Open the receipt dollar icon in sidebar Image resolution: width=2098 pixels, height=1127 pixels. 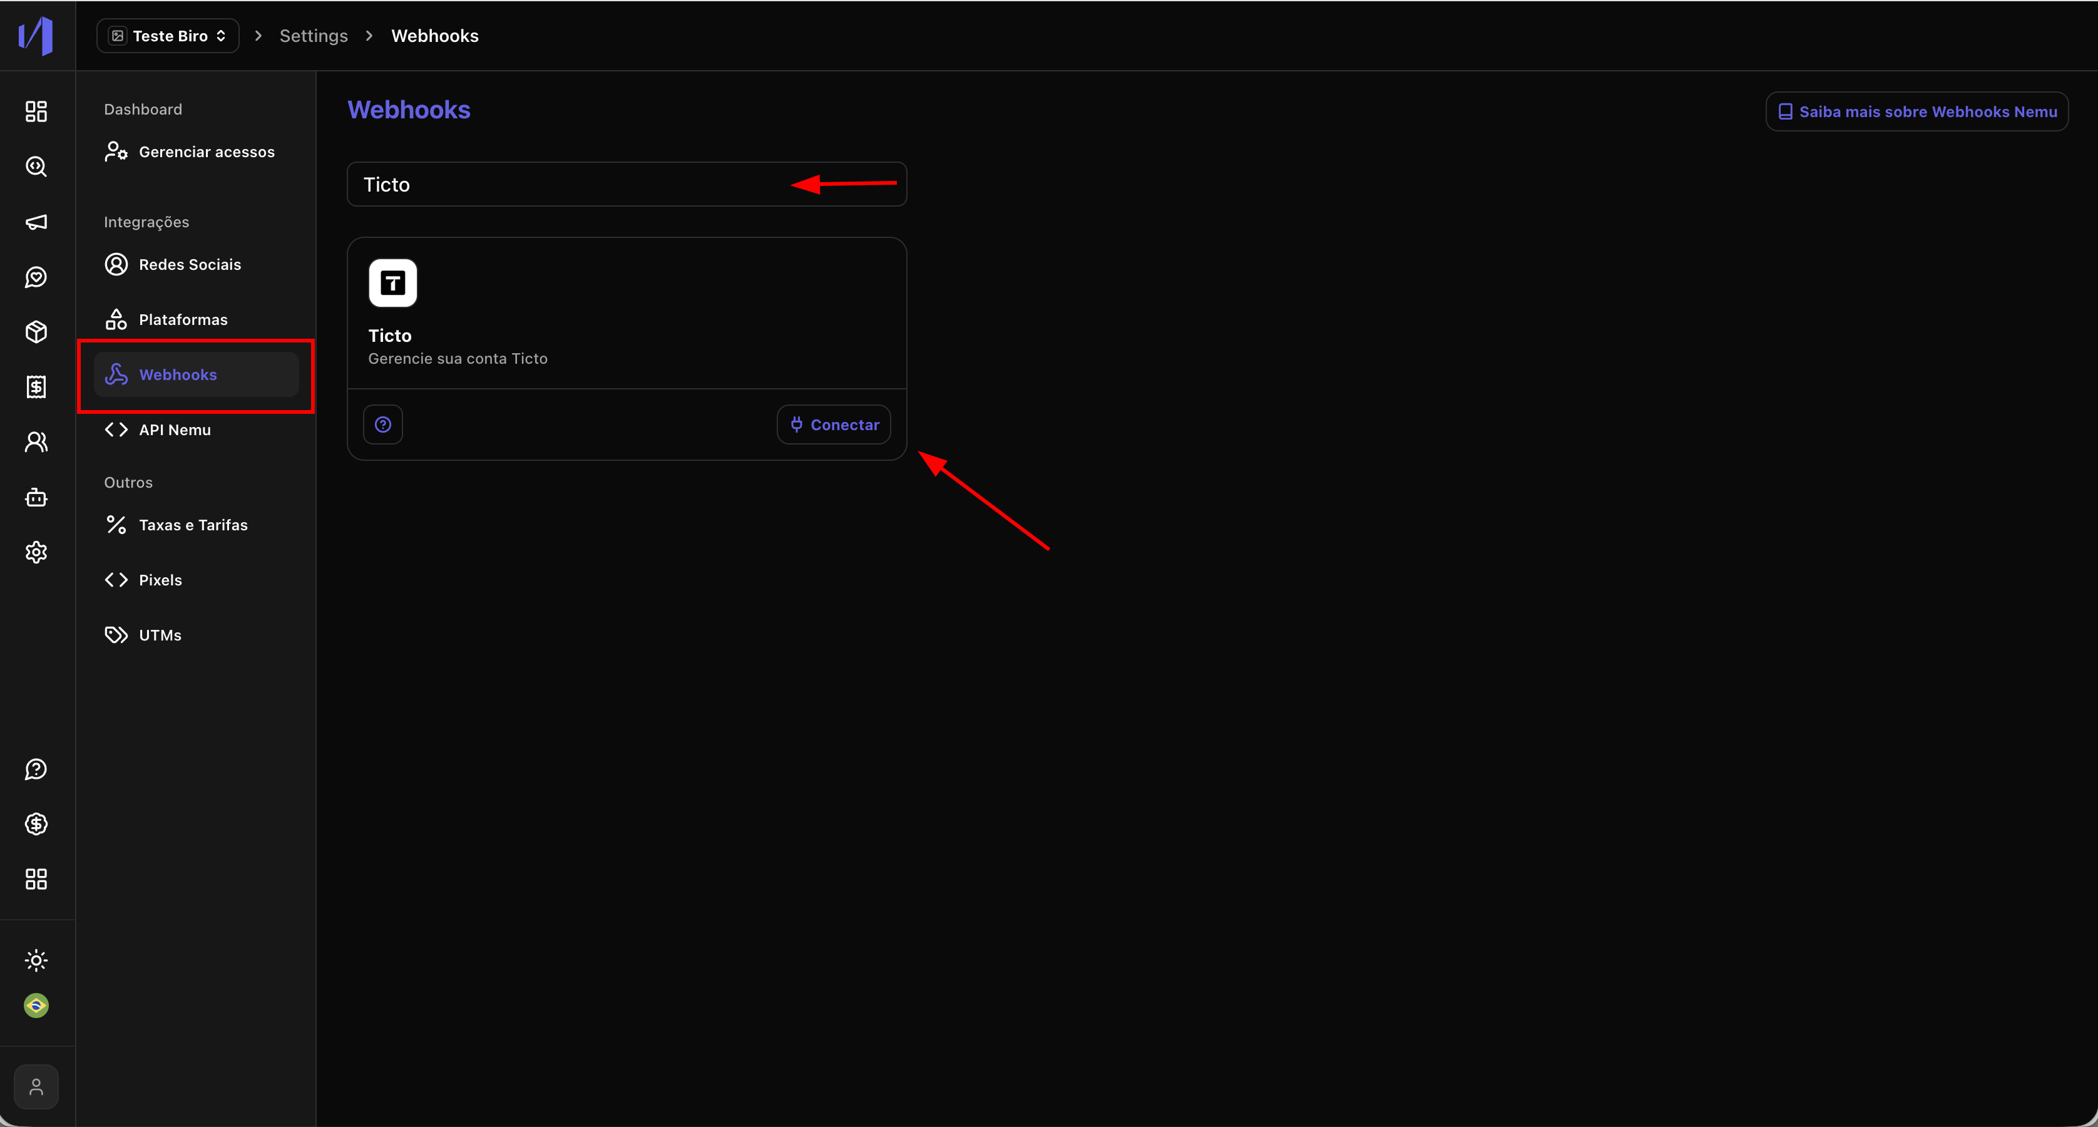point(36,387)
